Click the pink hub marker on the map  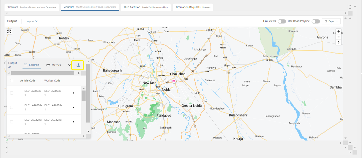(174, 81)
